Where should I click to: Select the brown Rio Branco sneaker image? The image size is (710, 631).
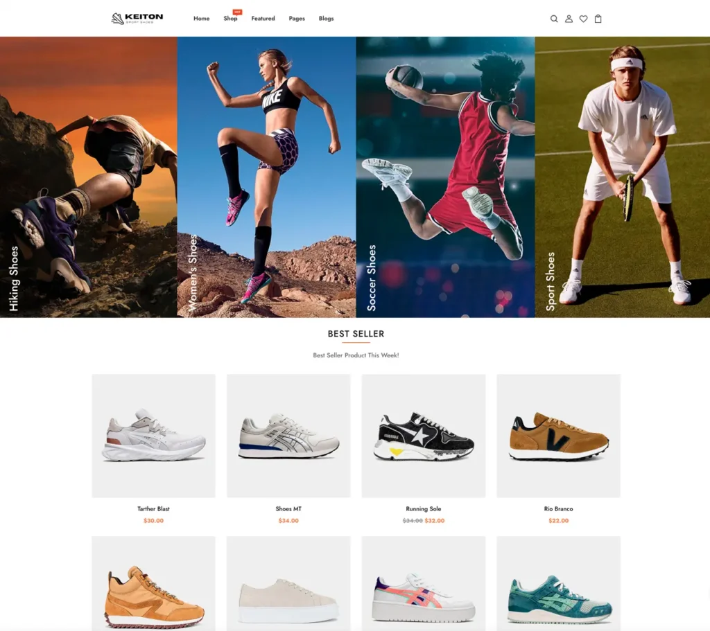click(558, 436)
